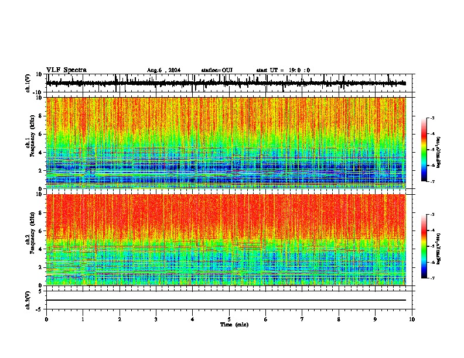Click the flat ch.3 signal line

[x=226, y=300]
